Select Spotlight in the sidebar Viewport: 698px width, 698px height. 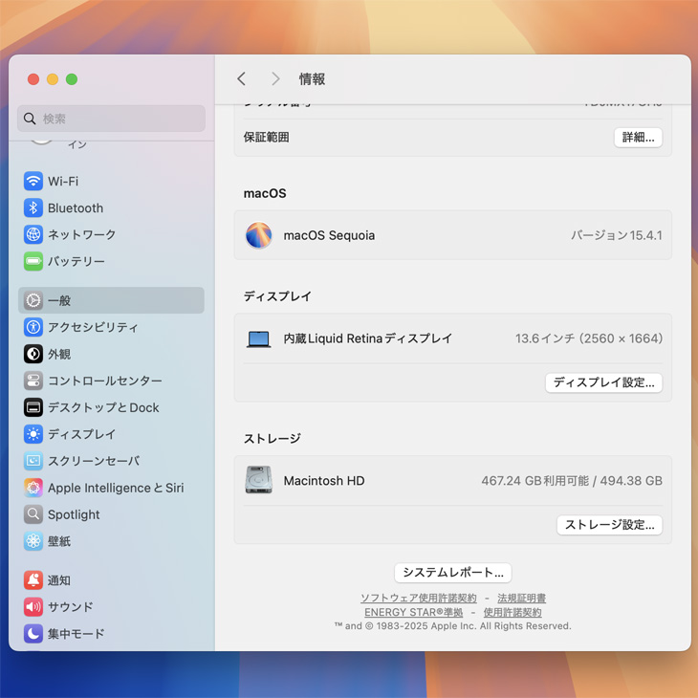pyautogui.click(x=74, y=514)
